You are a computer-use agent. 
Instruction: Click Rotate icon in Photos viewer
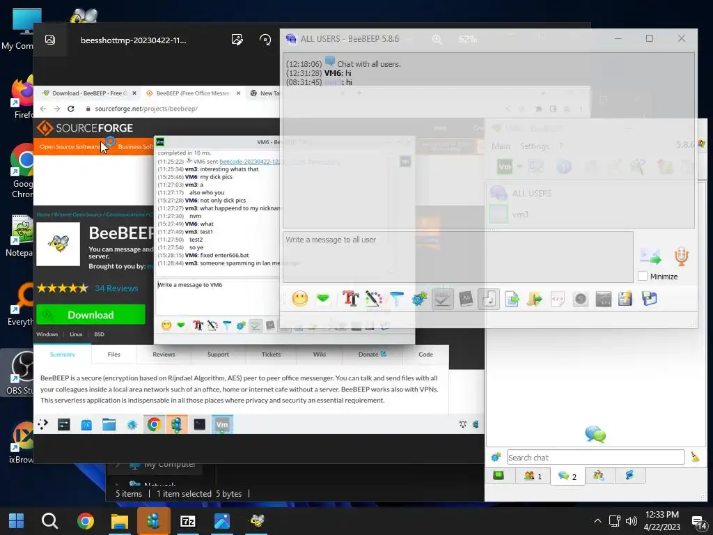(x=265, y=40)
